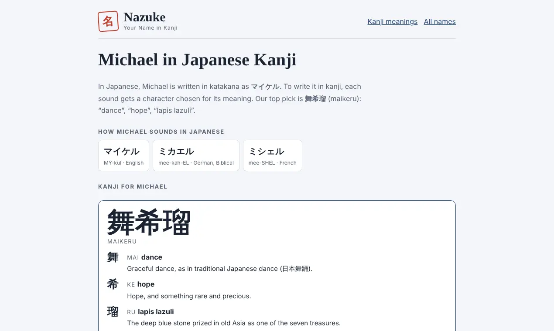The width and height of the screenshot is (554, 331).
Task: Go to the All names page
Action: tap(440, 21)
